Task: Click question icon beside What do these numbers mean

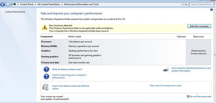Action: coord(46,69)
